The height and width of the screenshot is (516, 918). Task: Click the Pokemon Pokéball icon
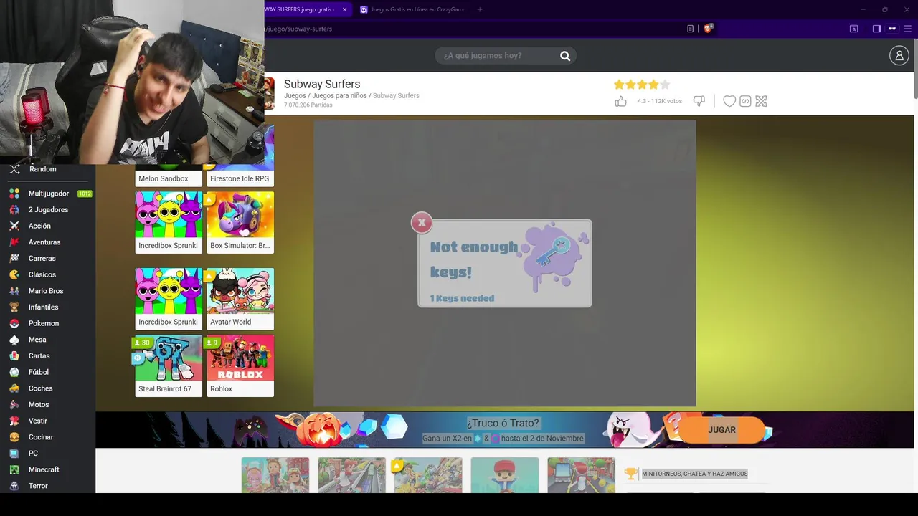[14, 323]
